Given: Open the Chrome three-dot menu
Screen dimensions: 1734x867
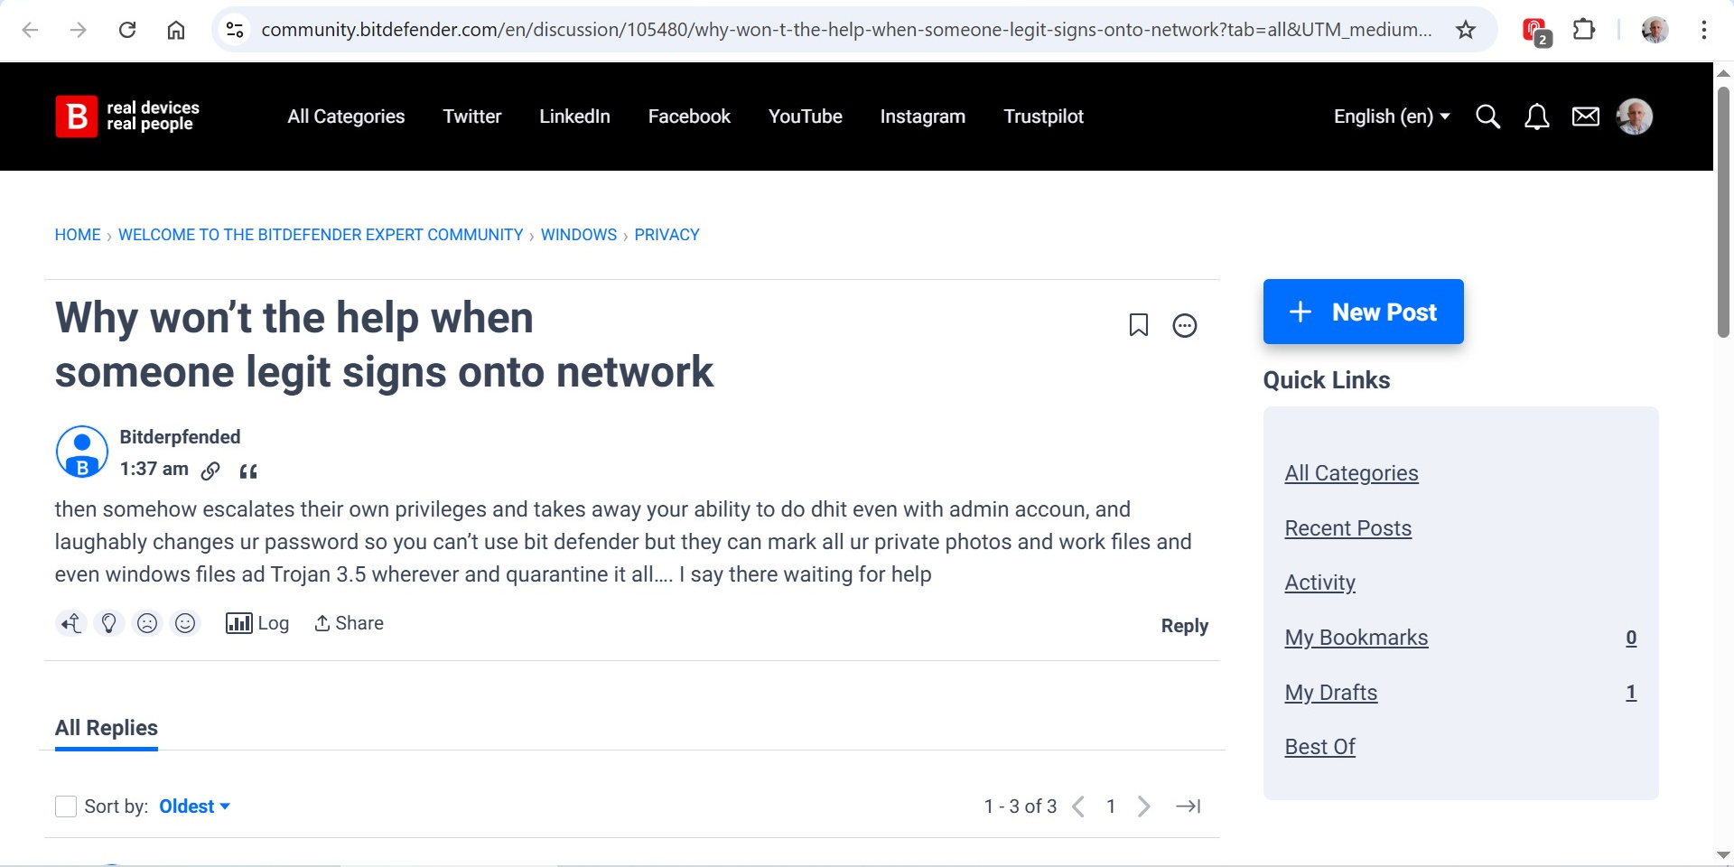Looking at the screenshot, I should coord(1704,30).
